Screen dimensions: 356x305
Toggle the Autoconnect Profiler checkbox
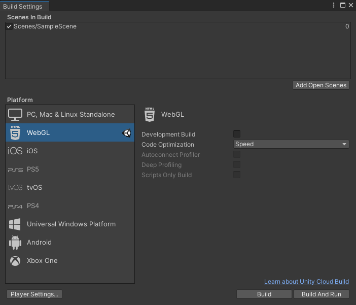(x=237, y=154)
